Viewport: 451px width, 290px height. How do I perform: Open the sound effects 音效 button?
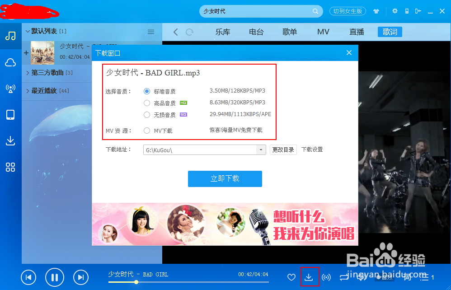(x=385, y=277)
